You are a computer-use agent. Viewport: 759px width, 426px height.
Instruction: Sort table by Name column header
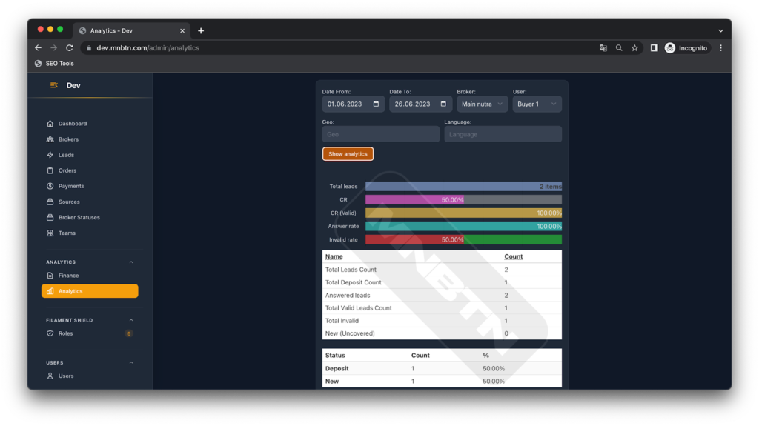(x=334, y=256)
